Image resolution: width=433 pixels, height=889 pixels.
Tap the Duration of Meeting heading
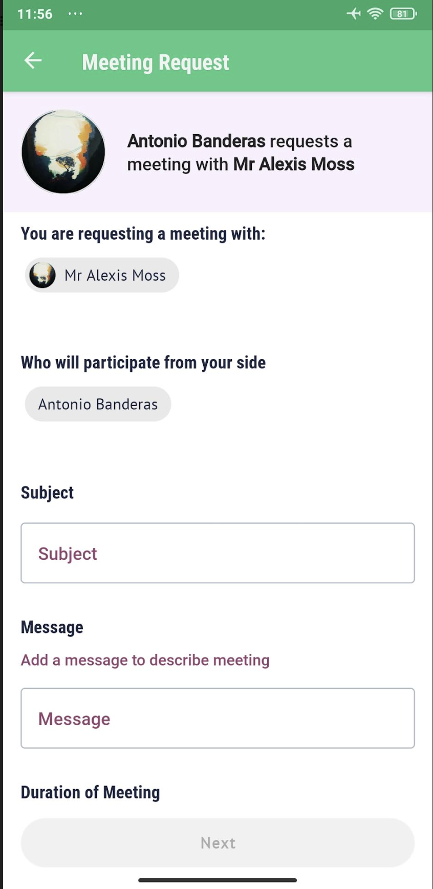coord(91,792)
